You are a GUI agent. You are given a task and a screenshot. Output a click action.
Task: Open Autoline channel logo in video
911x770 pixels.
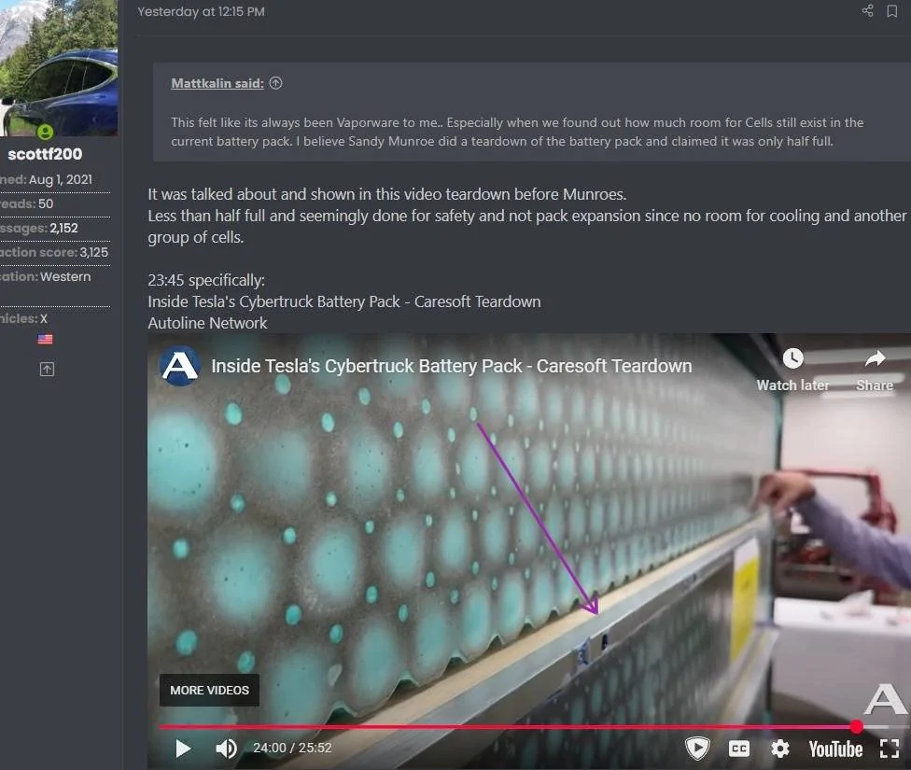tap(179, 366)
